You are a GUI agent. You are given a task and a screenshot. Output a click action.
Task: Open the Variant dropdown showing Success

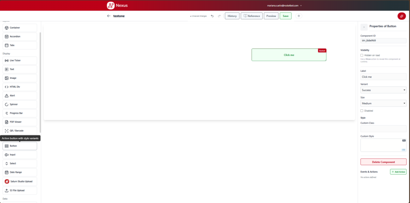pos(383,90)
